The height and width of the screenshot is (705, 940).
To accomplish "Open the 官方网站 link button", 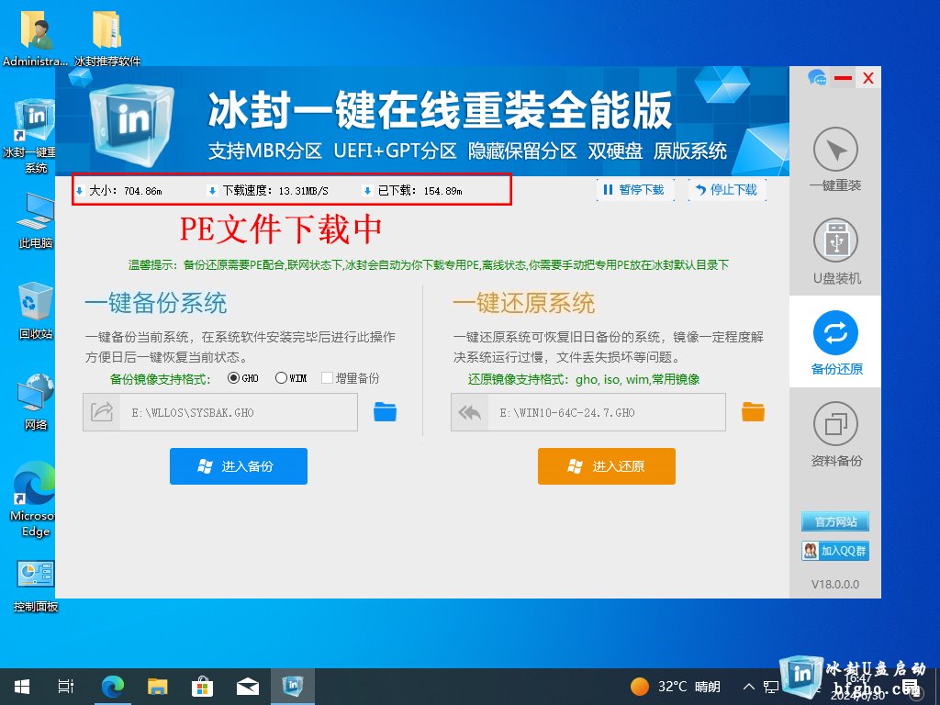I will (x=835, y=521).
